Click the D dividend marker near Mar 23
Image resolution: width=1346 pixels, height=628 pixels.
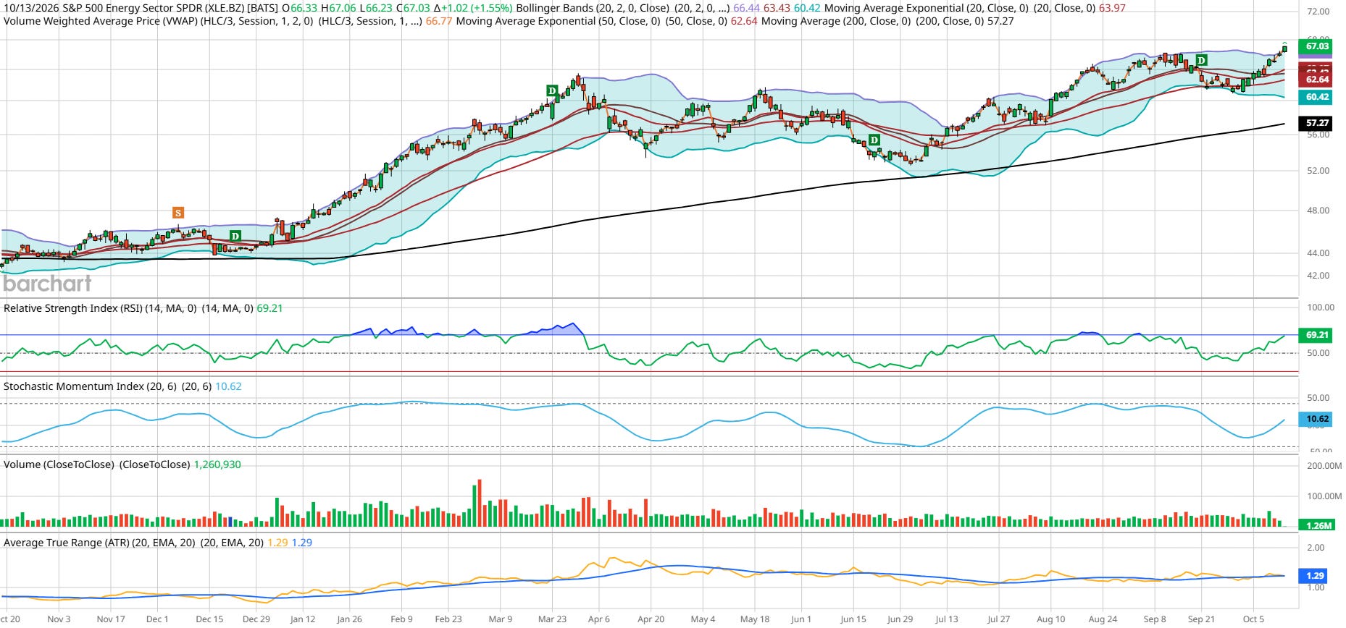552,91
